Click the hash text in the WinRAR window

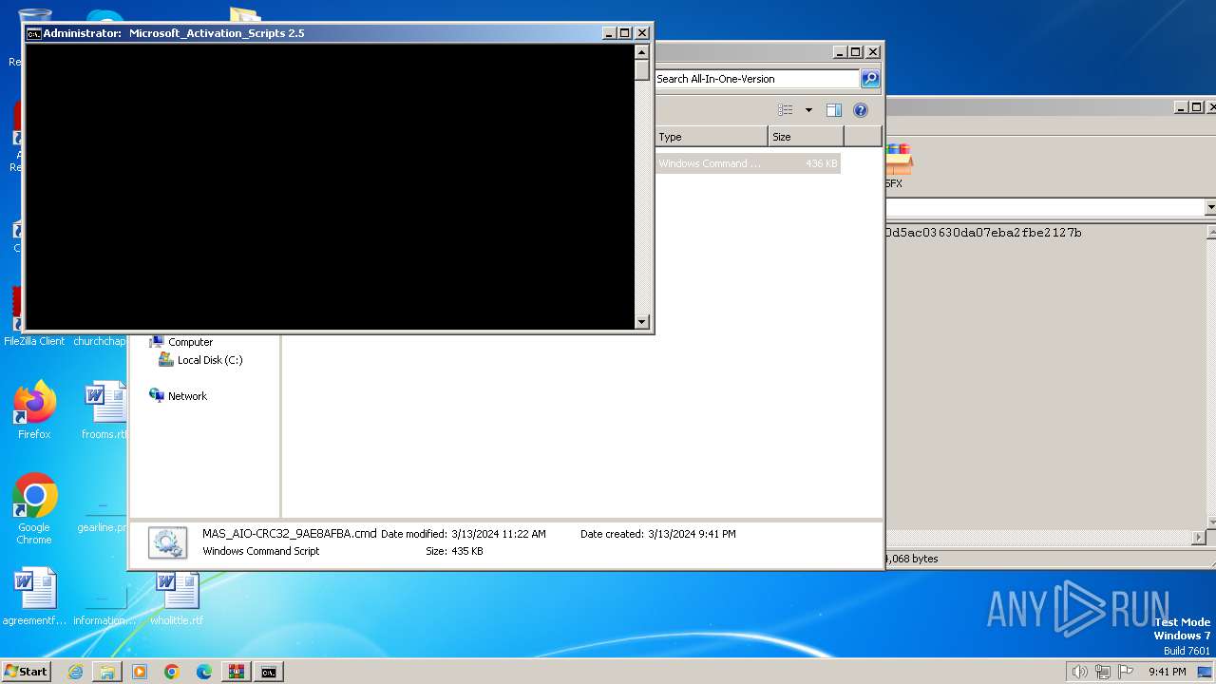(x=983, y=233)
